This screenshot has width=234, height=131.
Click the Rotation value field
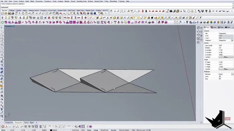pyautogui.click(x=226, y=48)
